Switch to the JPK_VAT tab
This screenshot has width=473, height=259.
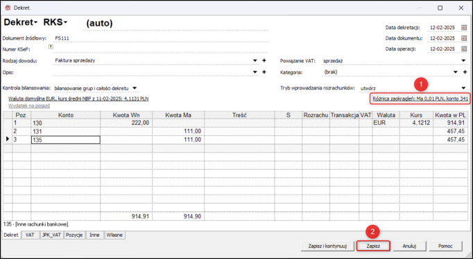52,235
